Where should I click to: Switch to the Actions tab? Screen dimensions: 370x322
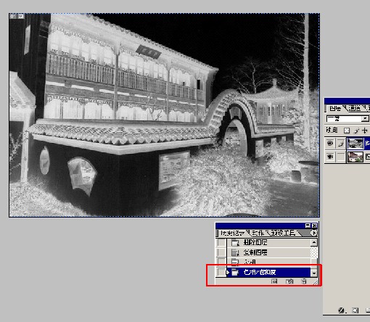[258, 233]
